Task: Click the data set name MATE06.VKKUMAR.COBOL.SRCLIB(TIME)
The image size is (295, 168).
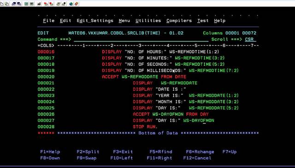Action: [x=114, y=33]
